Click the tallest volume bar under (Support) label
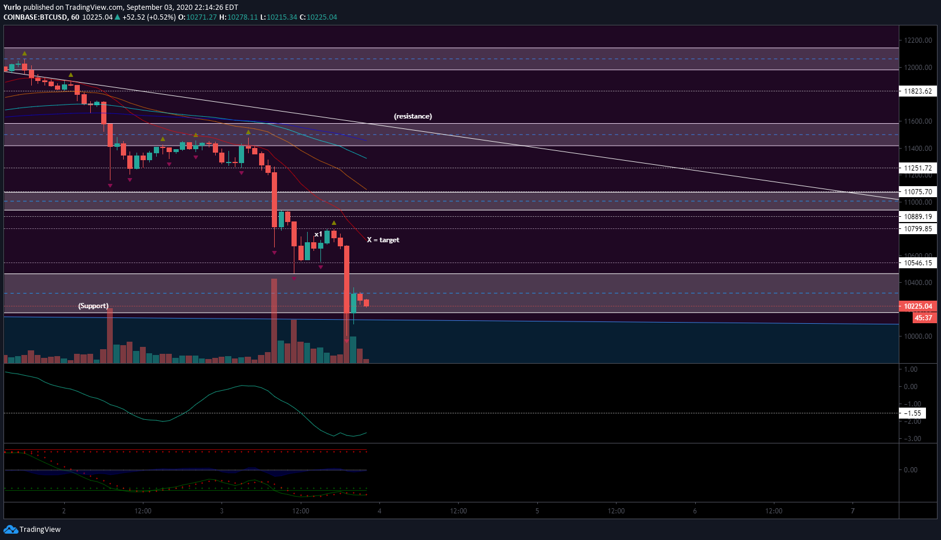Viewport: 941px width, 540px height. (110, 335)
